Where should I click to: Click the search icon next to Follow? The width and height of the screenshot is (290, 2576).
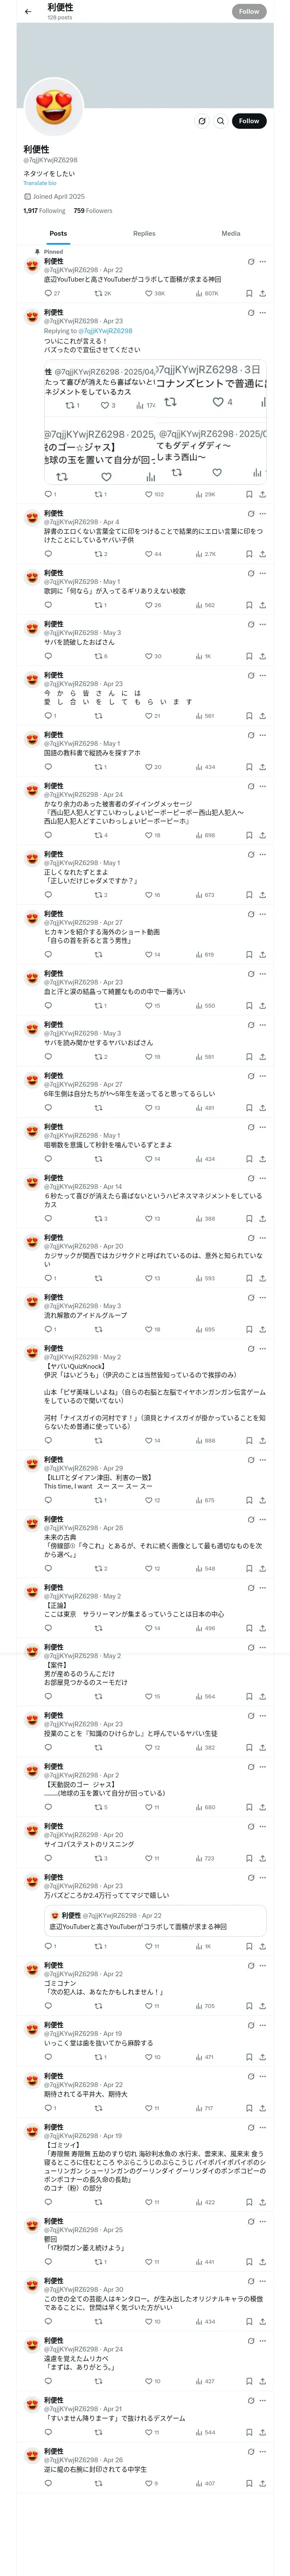point(221,121)
